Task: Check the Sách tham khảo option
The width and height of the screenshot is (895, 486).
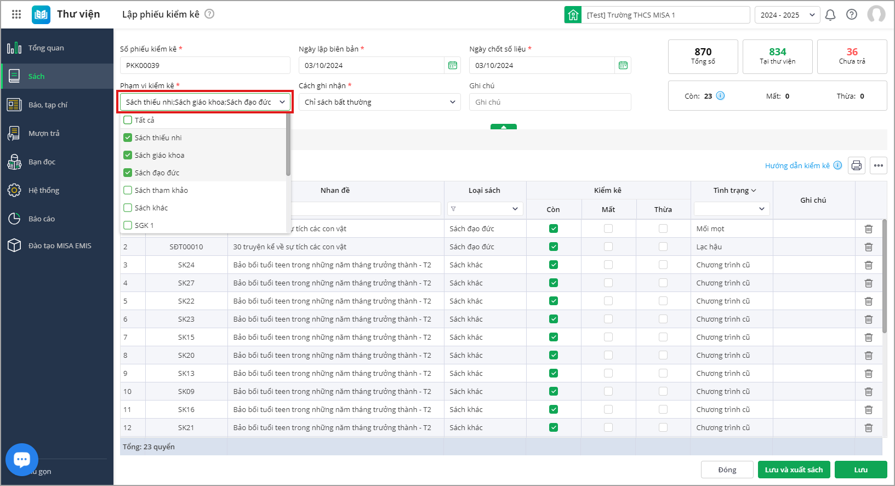Action: (x=128, y=190)
